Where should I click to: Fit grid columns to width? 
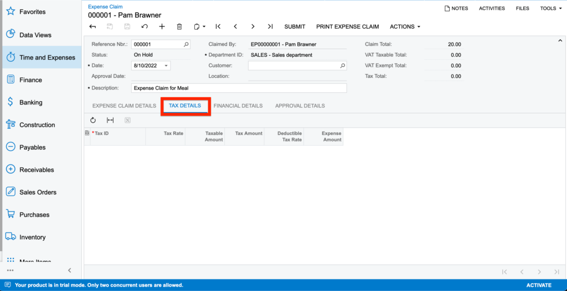pyautogui.click(x=110, y=120)
